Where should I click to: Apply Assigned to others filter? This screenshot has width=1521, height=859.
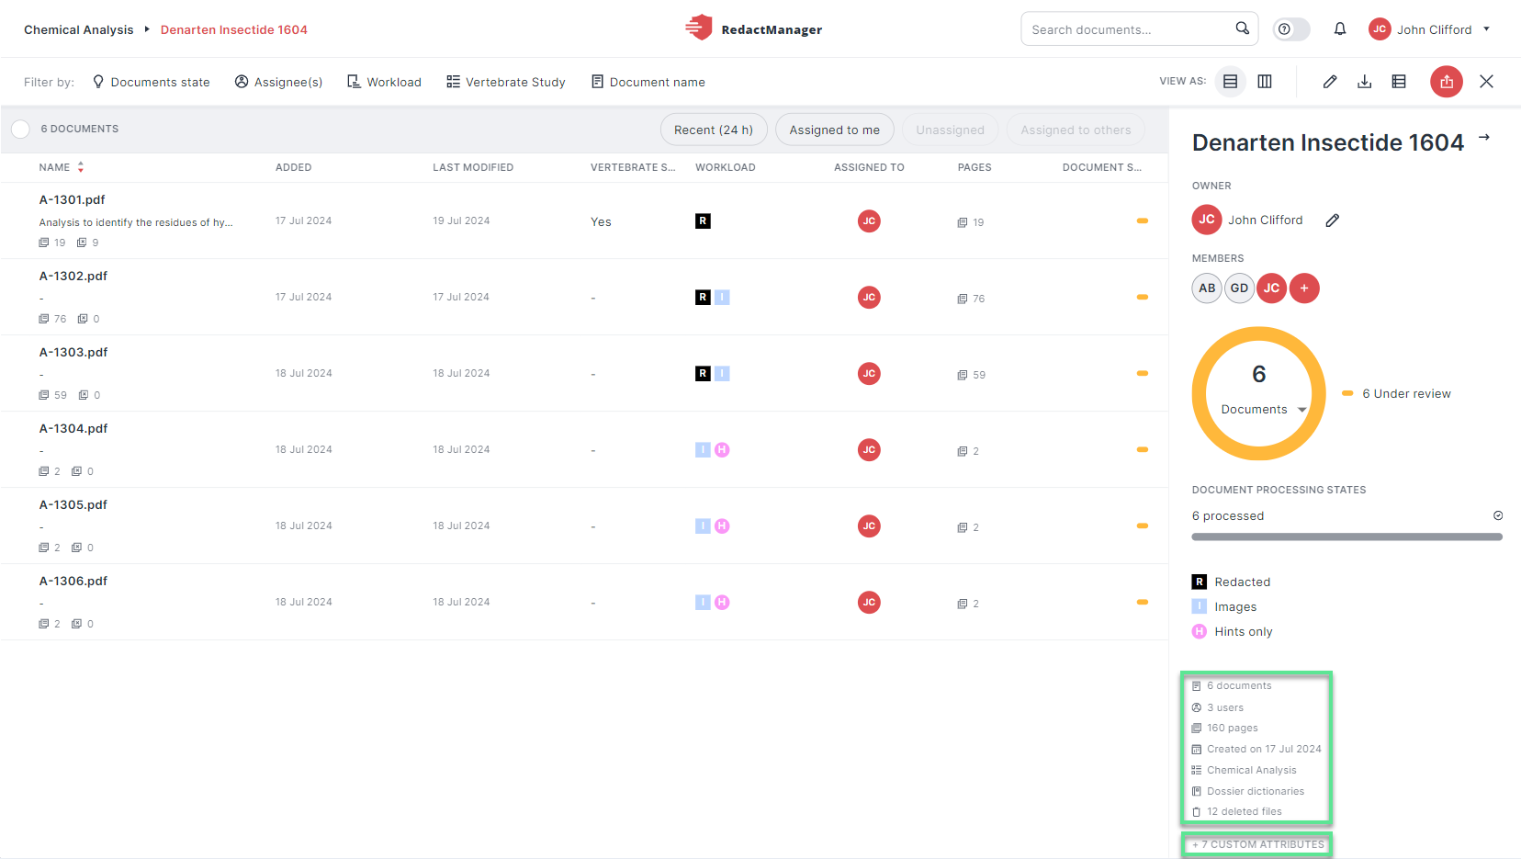point(1076,130)
